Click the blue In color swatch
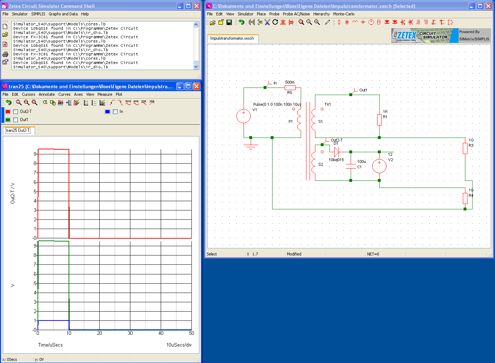The height and width of the screenshot is (363, 495). click(x=107, y=111)
